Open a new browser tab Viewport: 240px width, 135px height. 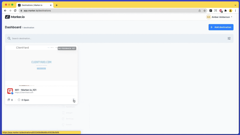(57, 5)
